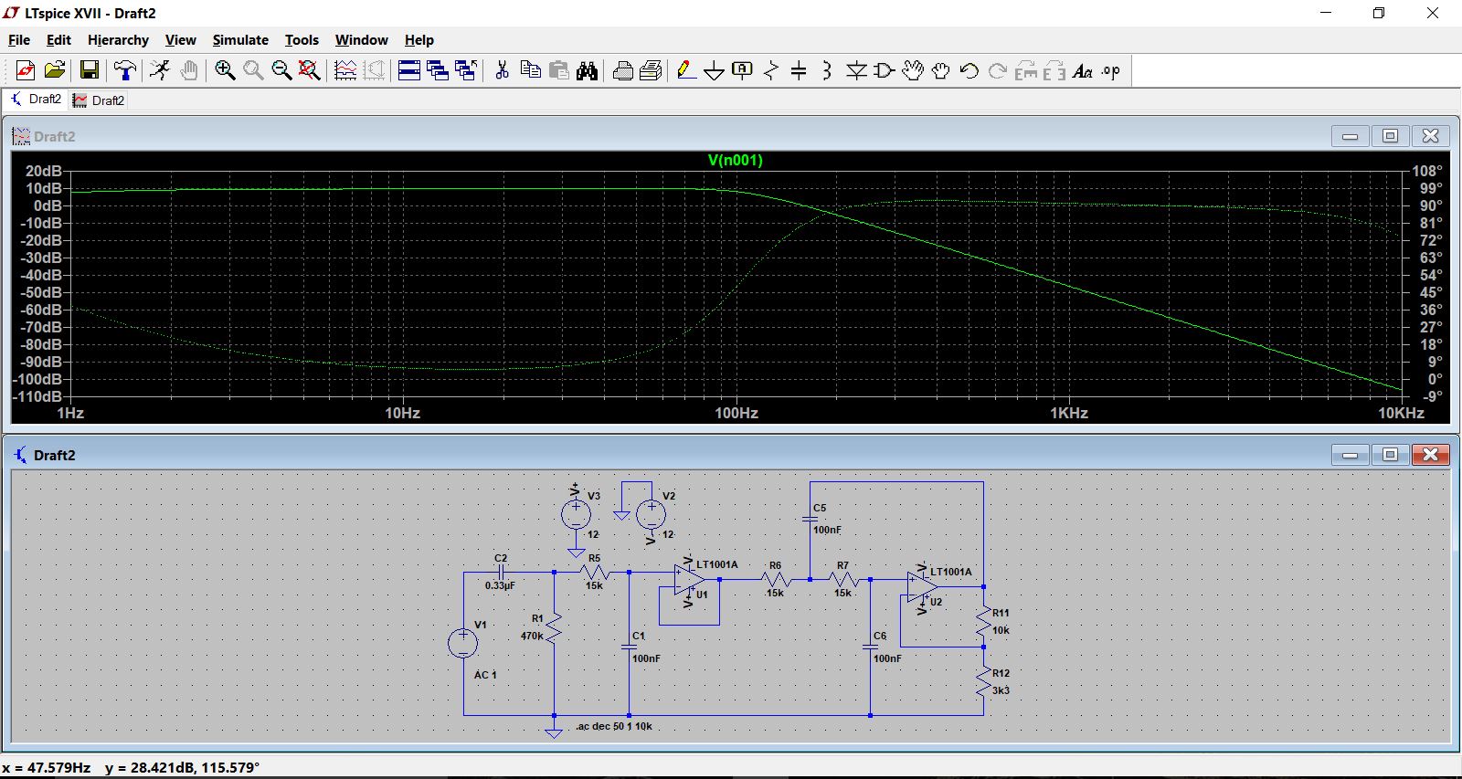Click the 20dB magnitude axis label
Viewport: 1462px width, 779px height.
coord(44,171)
